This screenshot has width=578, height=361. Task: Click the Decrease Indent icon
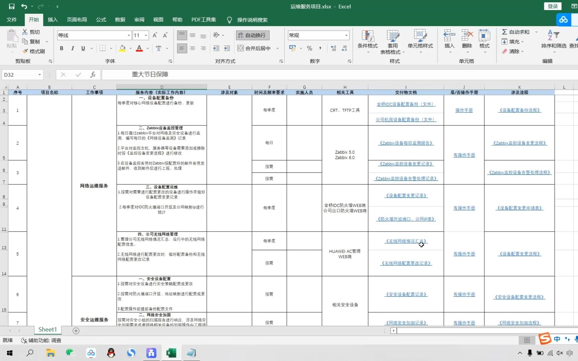pos(216,48)
